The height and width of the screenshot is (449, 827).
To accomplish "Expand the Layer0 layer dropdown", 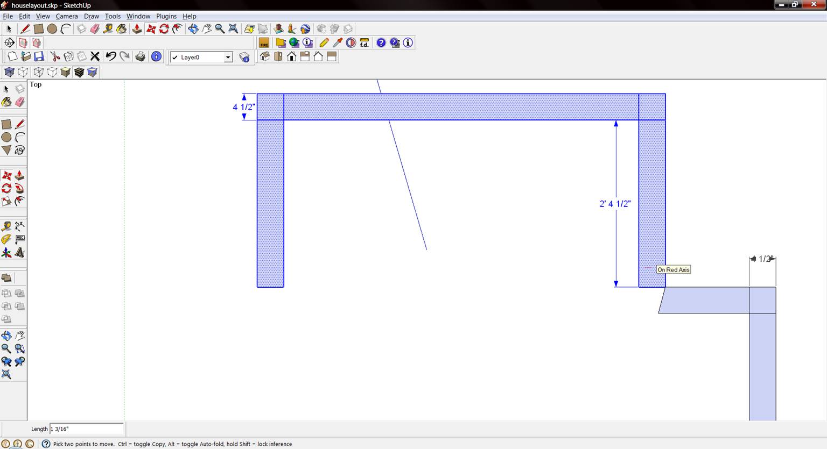I will tap(228, 58).
